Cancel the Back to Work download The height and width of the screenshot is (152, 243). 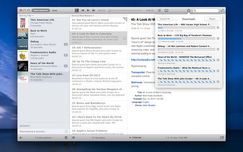[218, 39]
